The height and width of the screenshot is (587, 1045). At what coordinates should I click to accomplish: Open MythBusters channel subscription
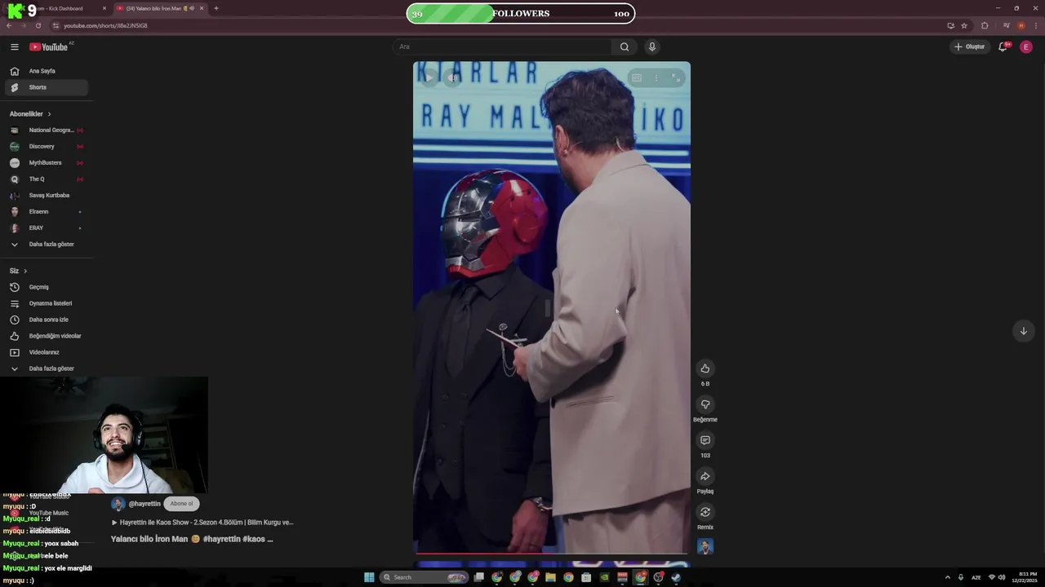tap(47, 163)
